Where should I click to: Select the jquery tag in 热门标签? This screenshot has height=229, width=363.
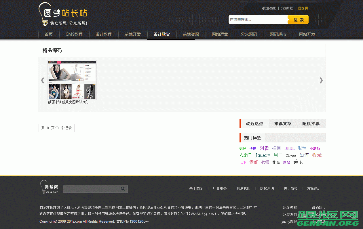coord(263,155)
